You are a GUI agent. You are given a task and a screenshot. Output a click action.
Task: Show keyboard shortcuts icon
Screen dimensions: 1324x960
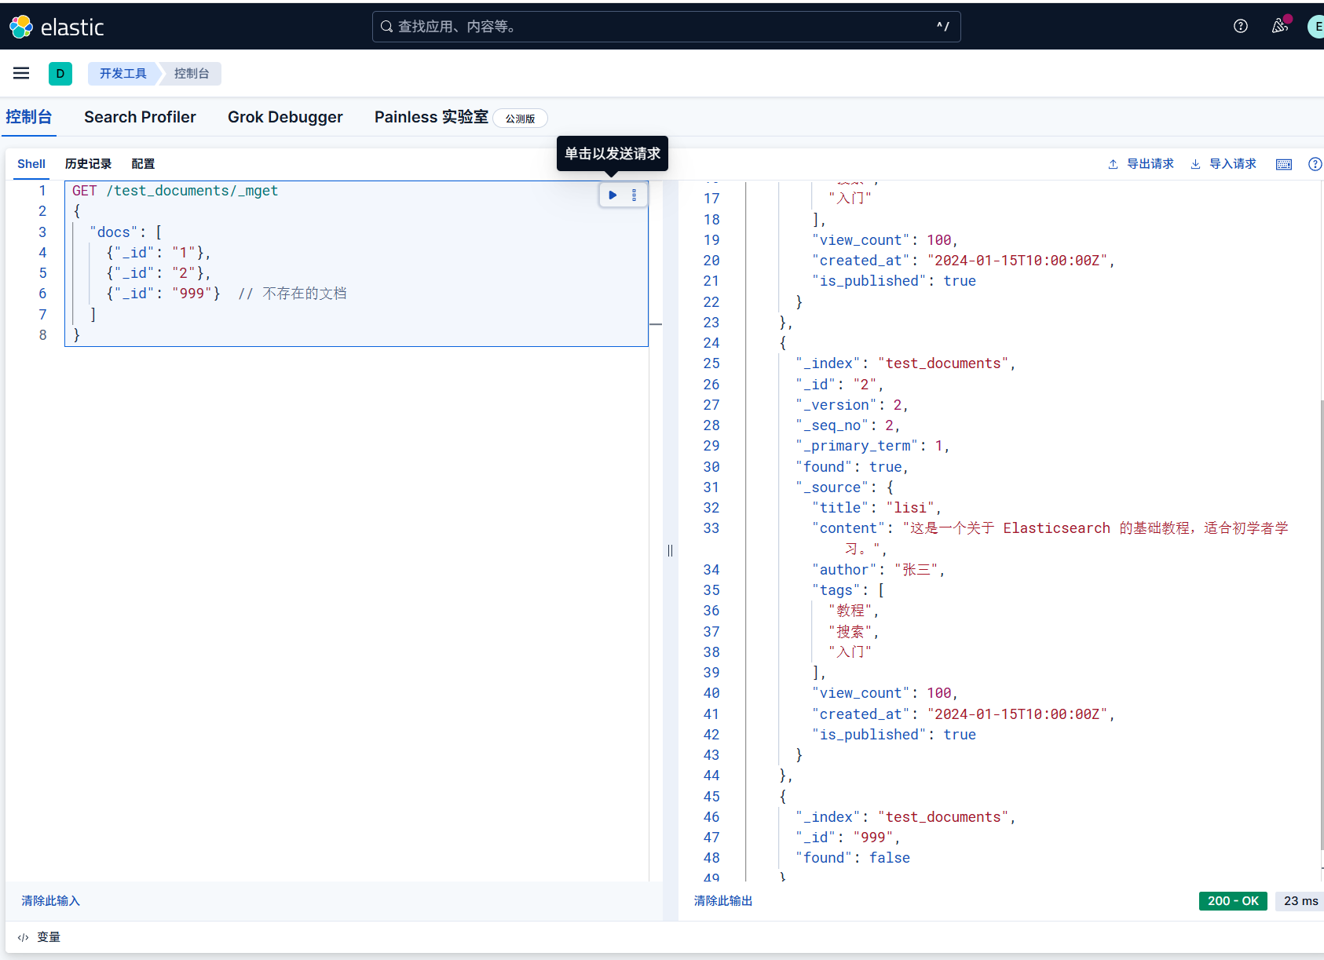click(1283, 164)
